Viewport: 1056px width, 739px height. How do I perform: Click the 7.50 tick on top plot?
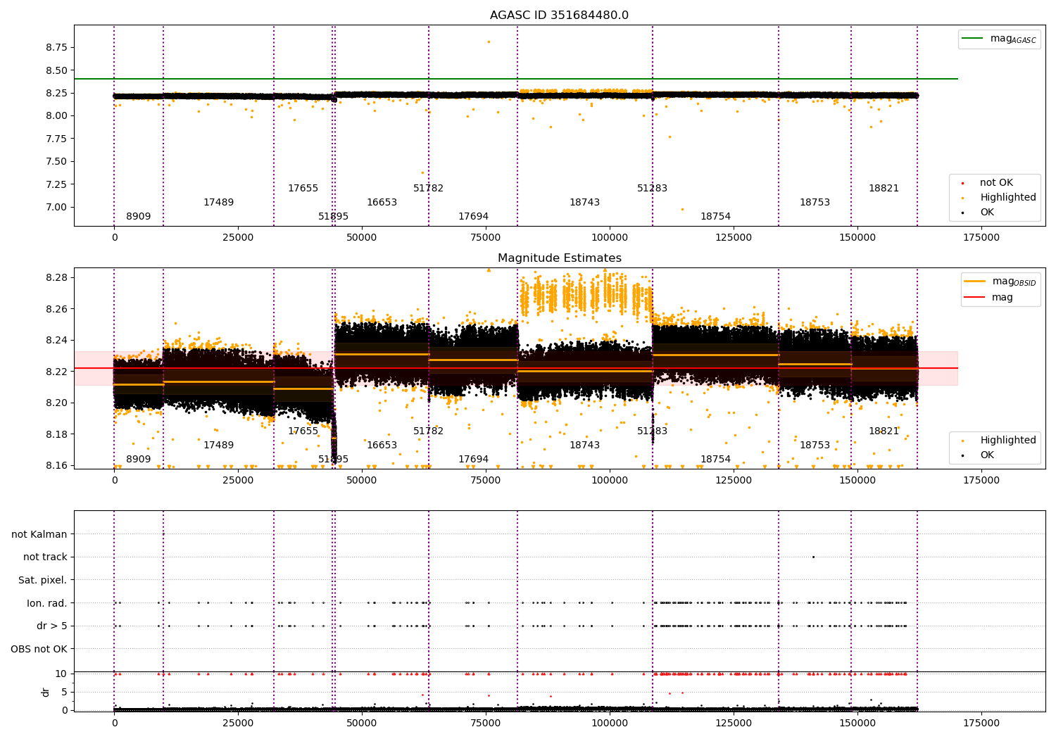56,161
